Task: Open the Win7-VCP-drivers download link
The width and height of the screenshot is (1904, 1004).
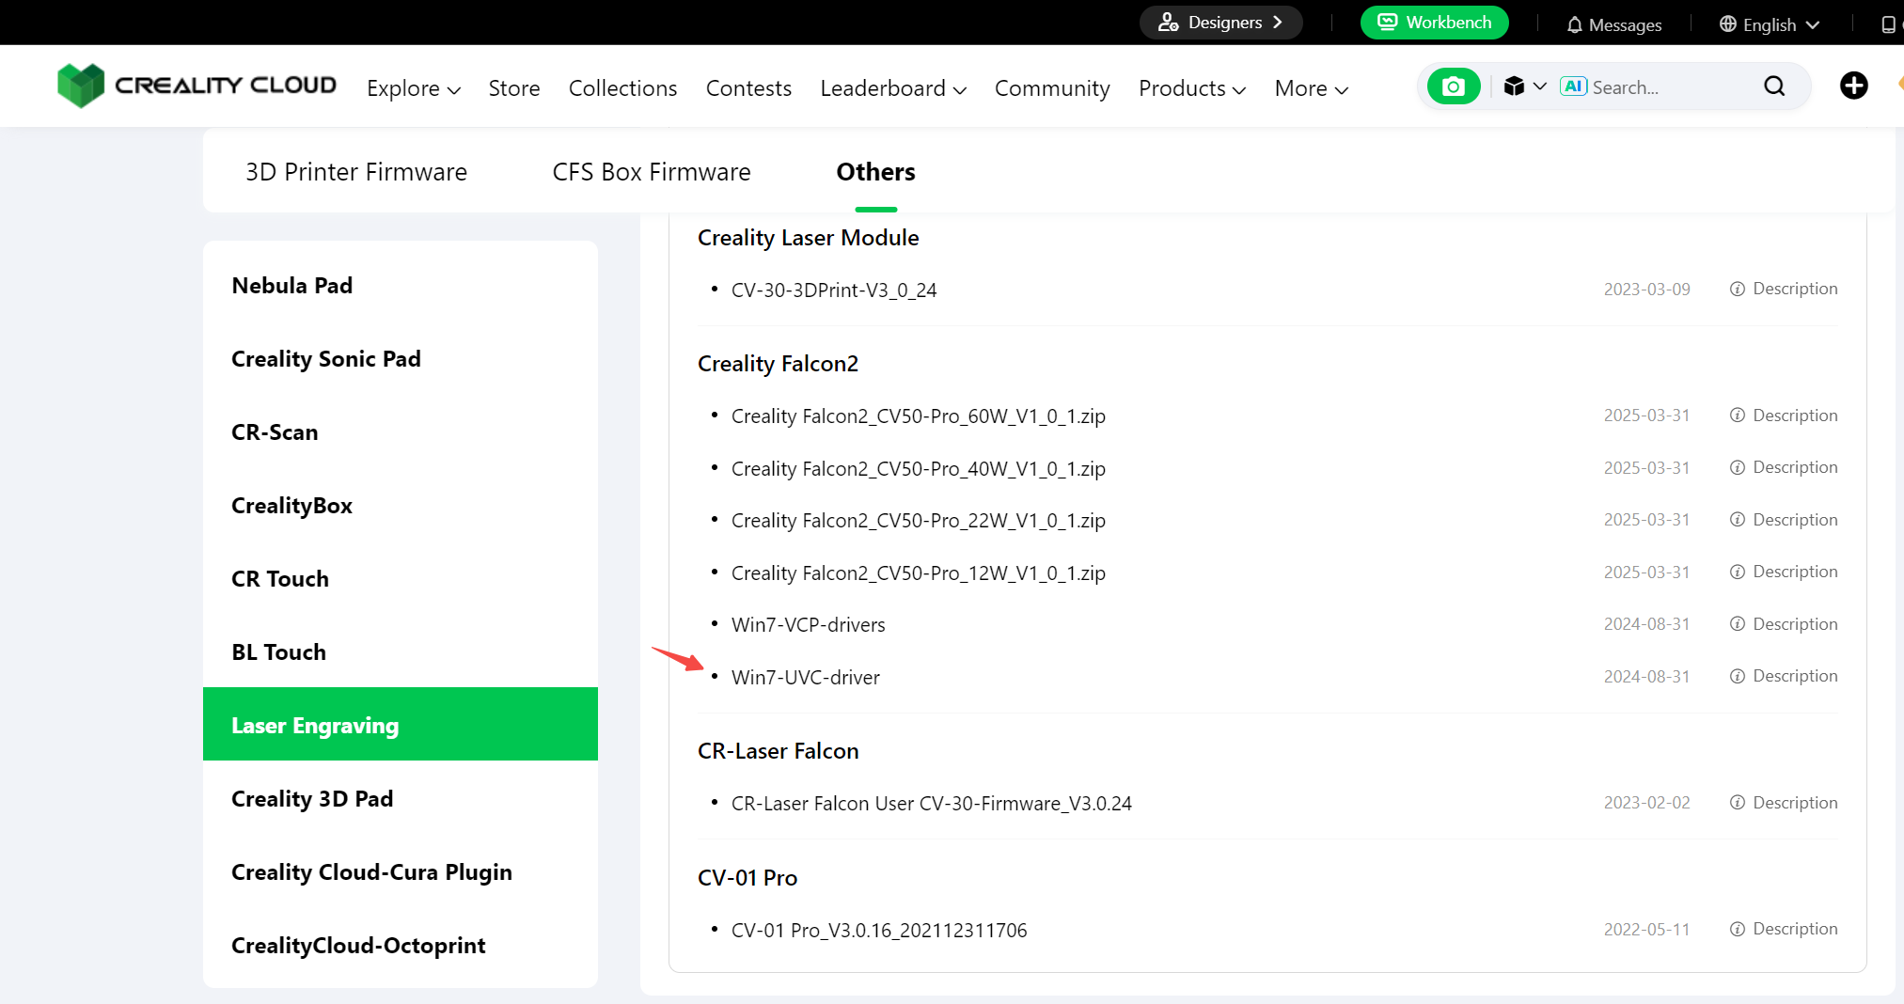Action: [x=808, y=625]
